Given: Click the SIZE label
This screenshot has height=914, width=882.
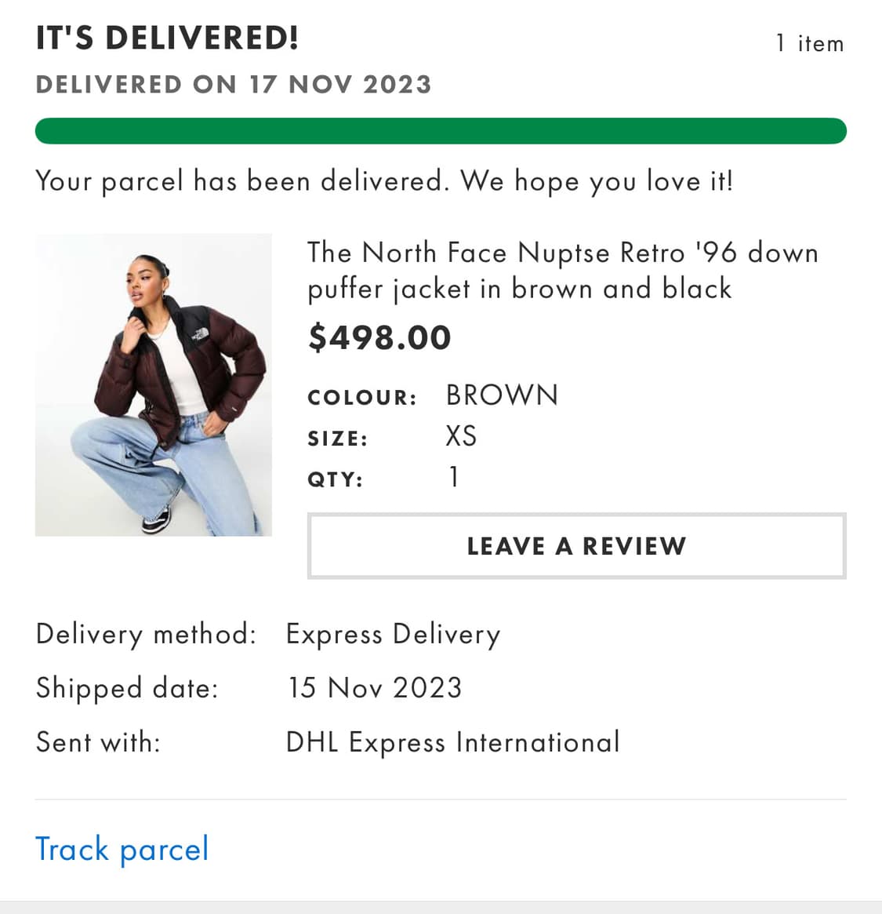Looking at the screenshot, I should pyautogui.click(x=337, y=439).
